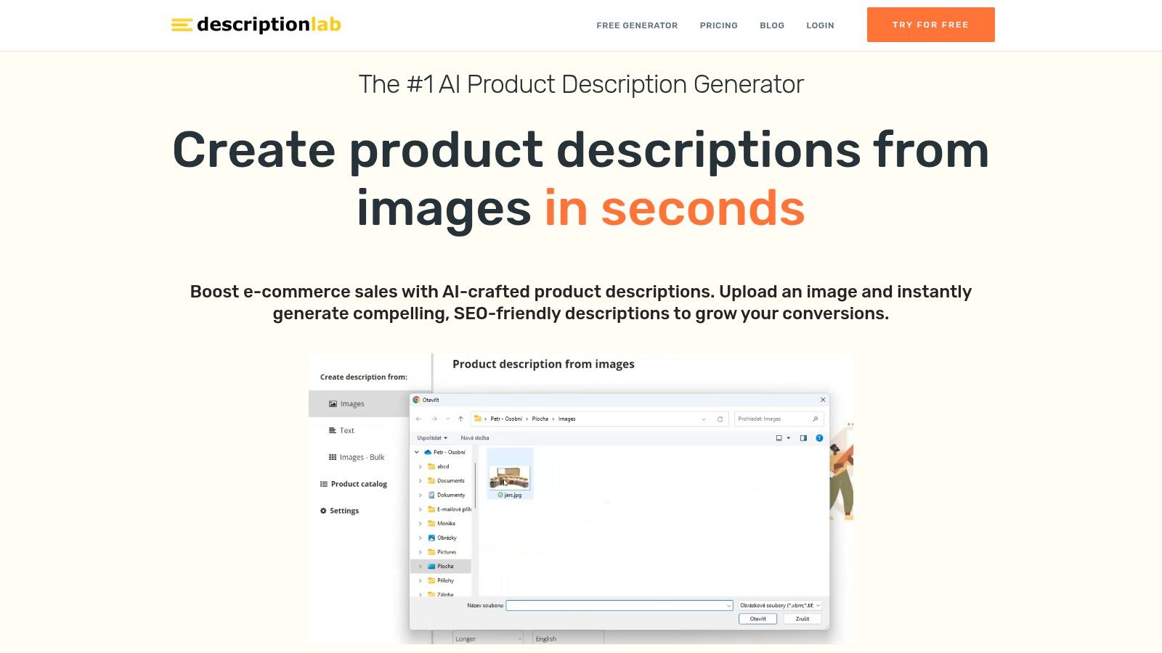Click the Login link

pos(820,25)
